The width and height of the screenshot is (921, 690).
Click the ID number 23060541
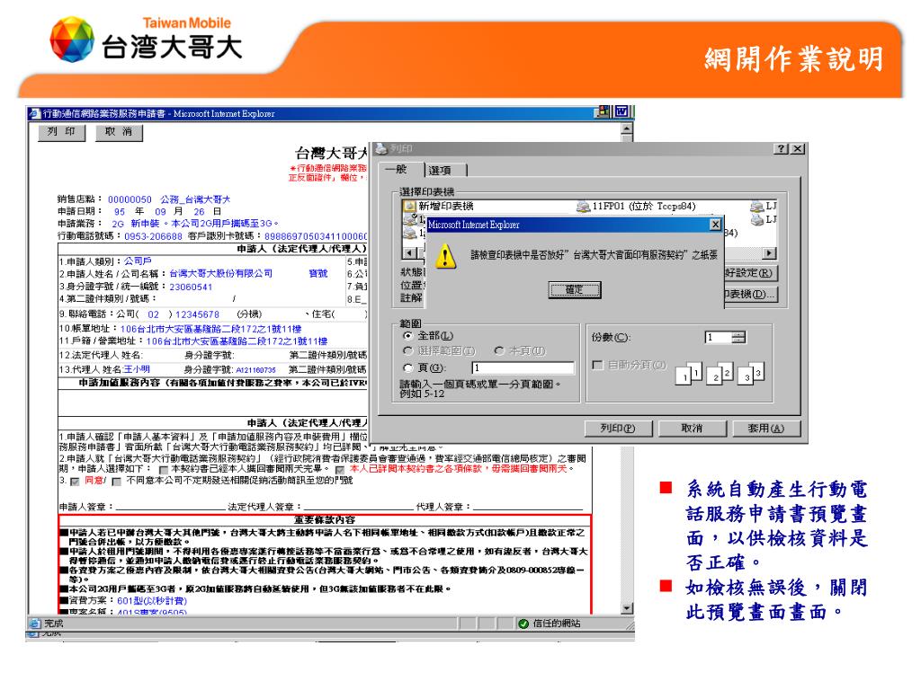coord(191,287)
